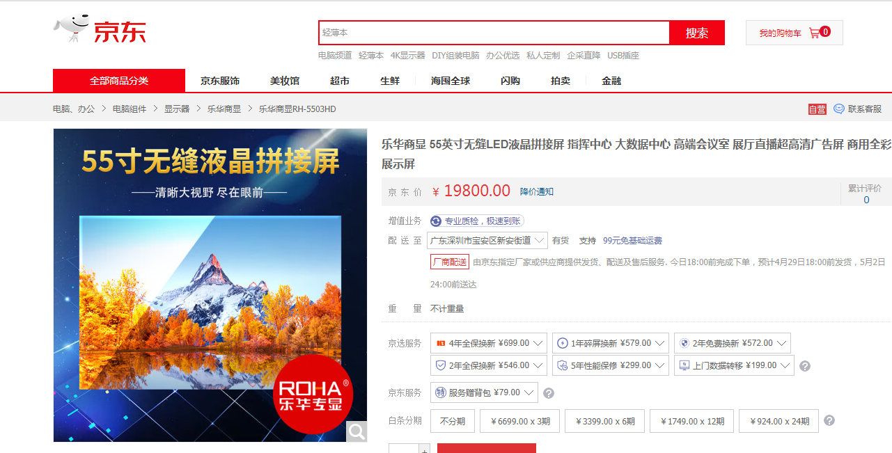Open the 生鲜 navigation item
Image resolution: width=892 pixels, height=453 pixels.
point(390,81)
